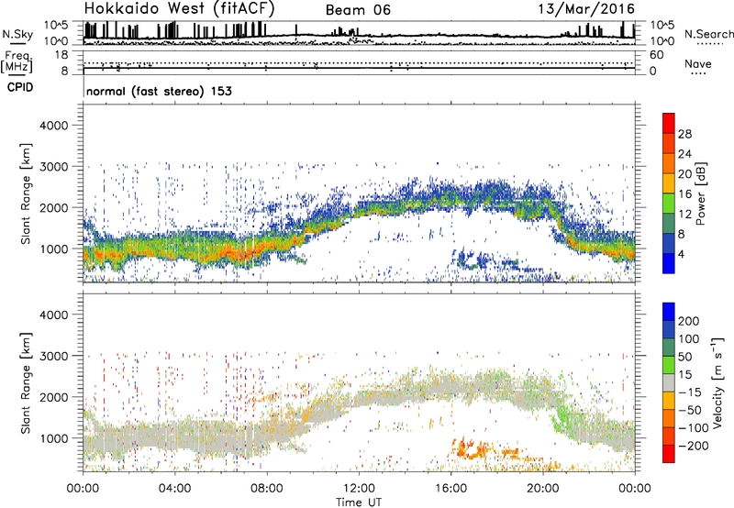Click the 'N.Search' legend label
The image size is (734, 508).
[x=708, y=34]
